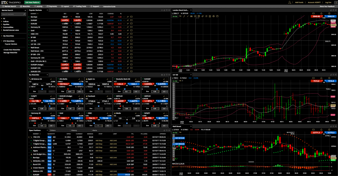Click Exit New Platform button
This screenshot has width=338, height=176.
click(x=32, y=2)
